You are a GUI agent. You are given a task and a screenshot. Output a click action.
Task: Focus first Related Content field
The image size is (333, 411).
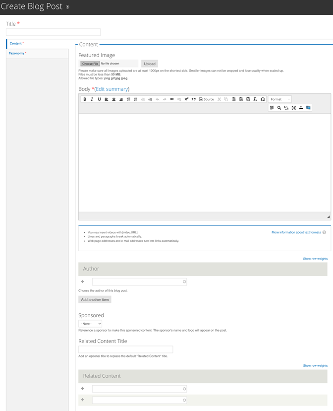point(139,389)
